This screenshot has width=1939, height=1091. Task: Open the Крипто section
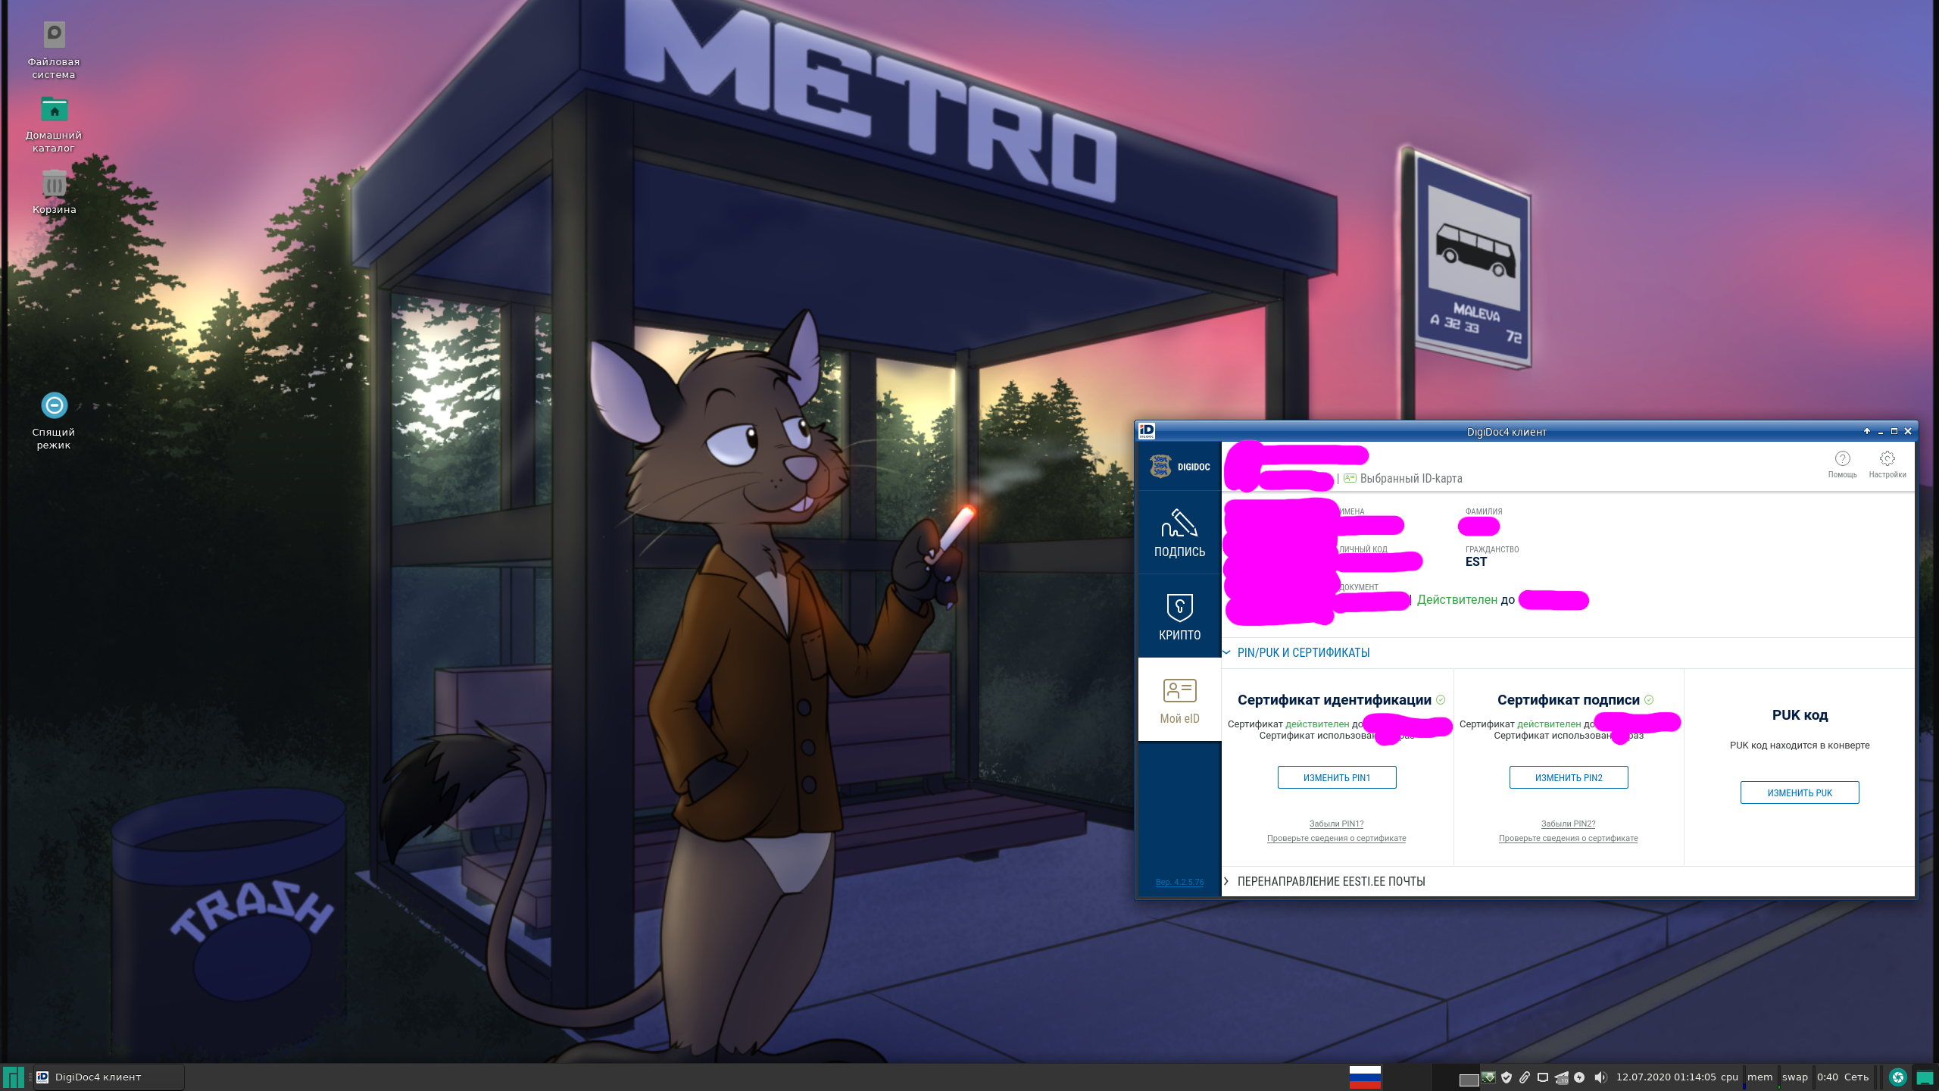(x=1179, y=616)
